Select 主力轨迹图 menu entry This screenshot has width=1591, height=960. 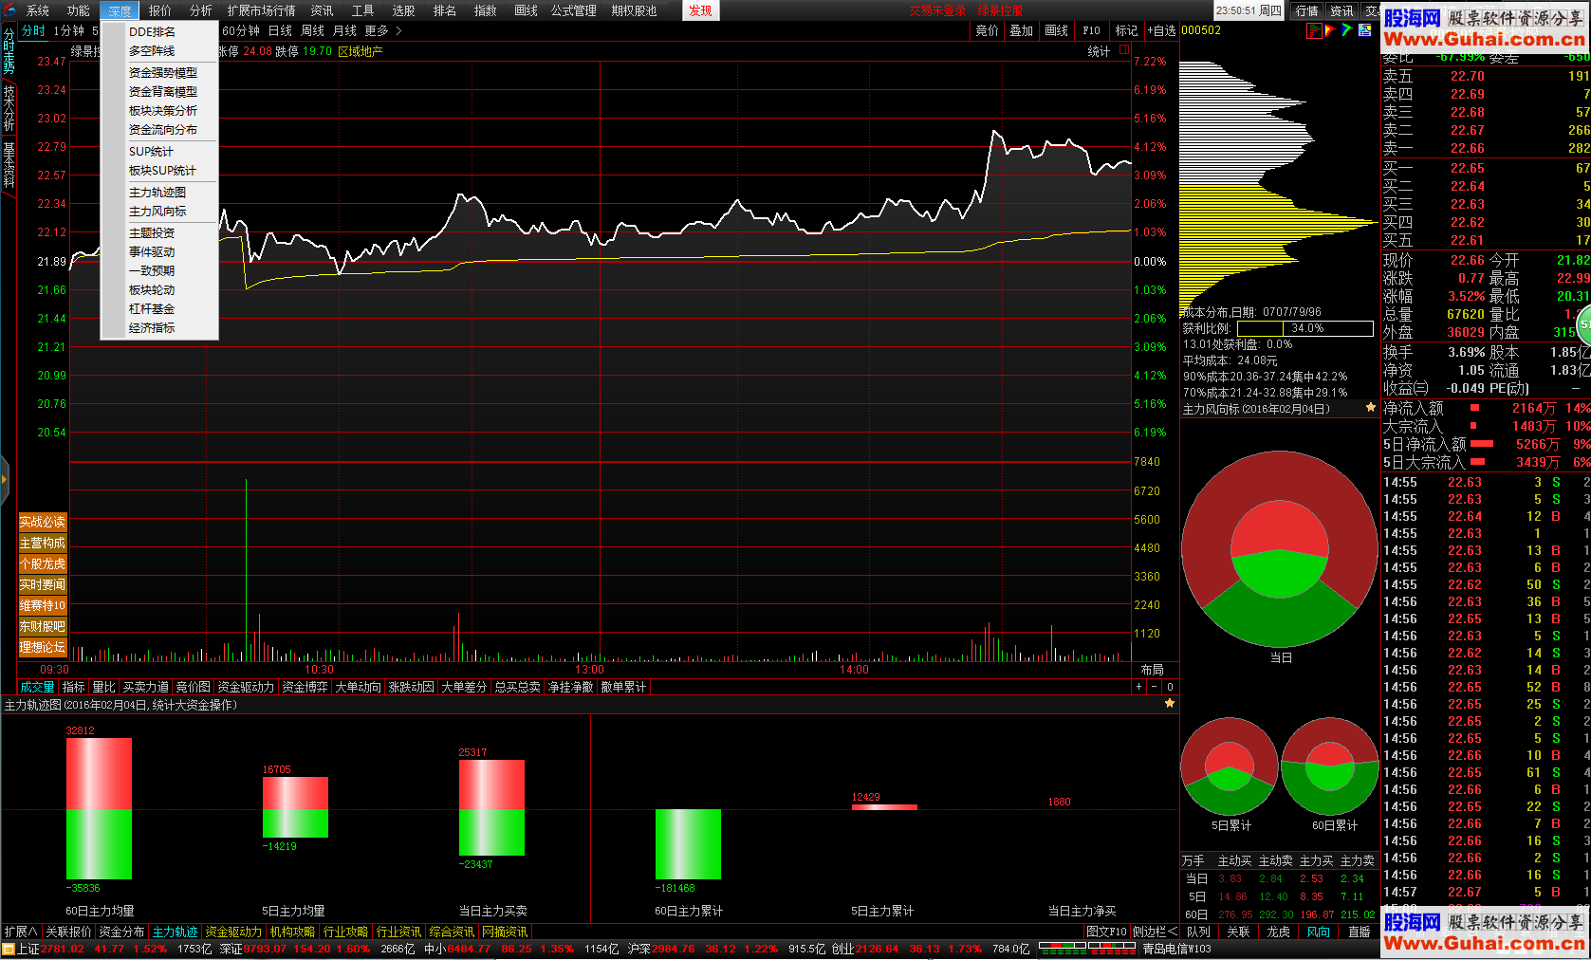159,192
